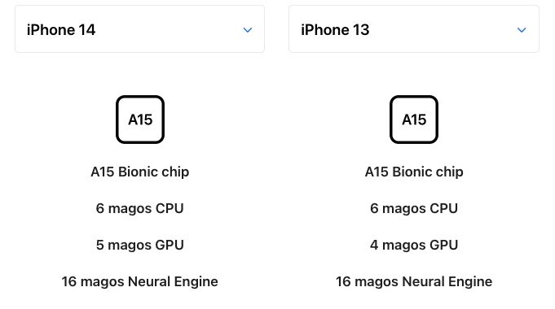Click 16 magos Neural Engine for iPhone 14
This screenshot has width=555, height=309.
140,281
